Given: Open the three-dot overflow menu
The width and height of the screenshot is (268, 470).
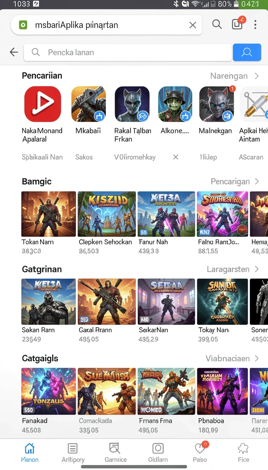Looking at the screenshot, I should [255, 24].
